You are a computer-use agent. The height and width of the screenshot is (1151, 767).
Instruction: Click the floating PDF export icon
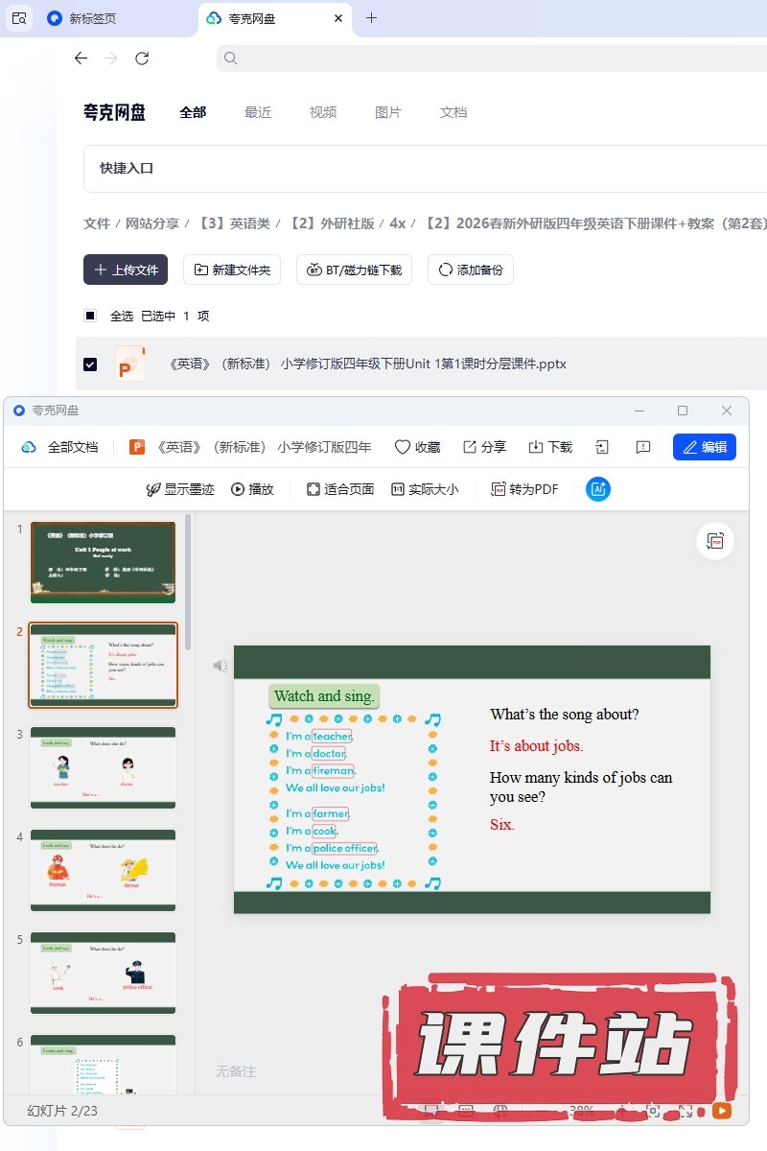715,541
